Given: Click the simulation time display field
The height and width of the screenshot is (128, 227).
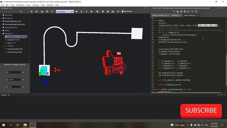Looking at the screenshot, I should (65, 12).
